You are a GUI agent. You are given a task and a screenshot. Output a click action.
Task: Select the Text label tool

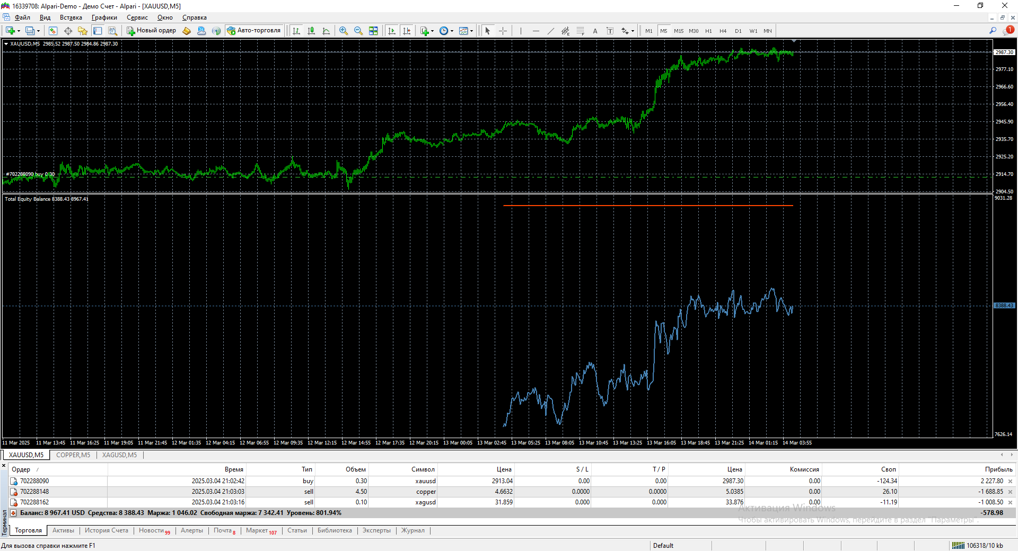coord(595,31)
